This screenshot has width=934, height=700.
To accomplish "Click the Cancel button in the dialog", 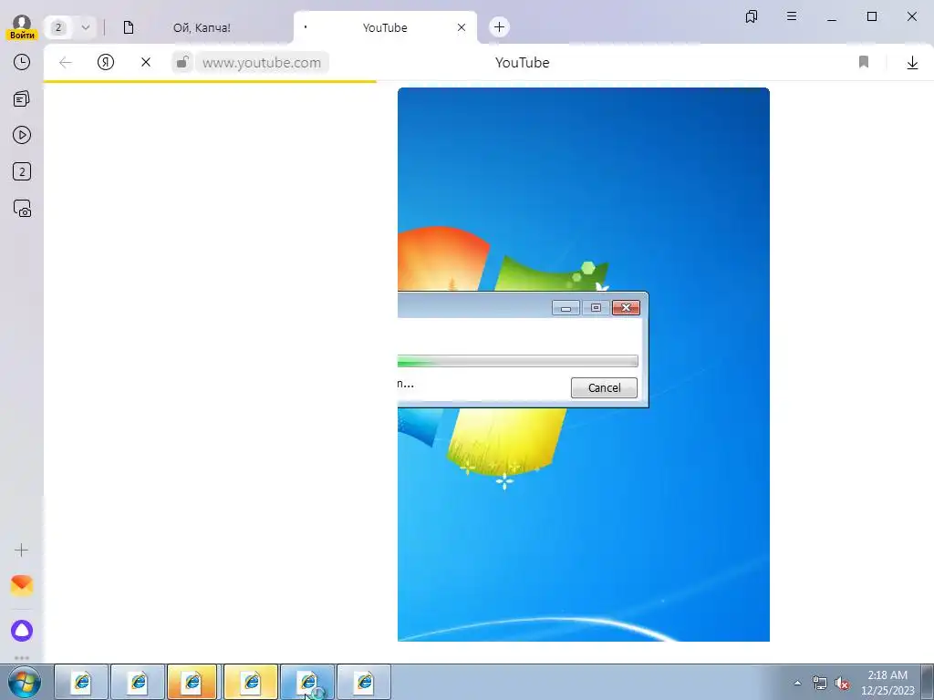I will [x=604, y=387].
